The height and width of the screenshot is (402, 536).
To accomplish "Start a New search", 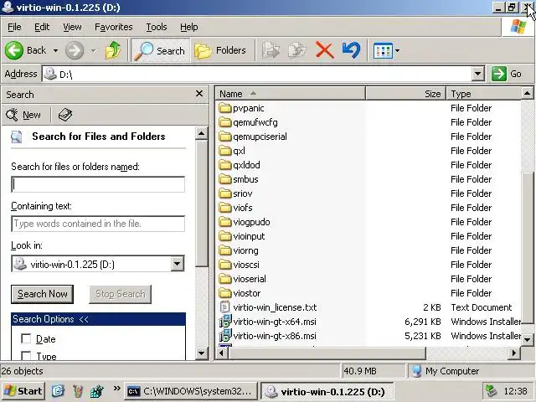I will [x=23, y=115].
